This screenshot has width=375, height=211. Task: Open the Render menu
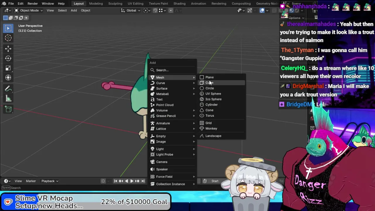tap(33, 4)
